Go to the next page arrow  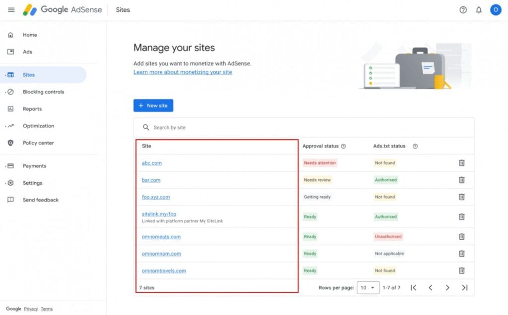click(x=447, y=288)
